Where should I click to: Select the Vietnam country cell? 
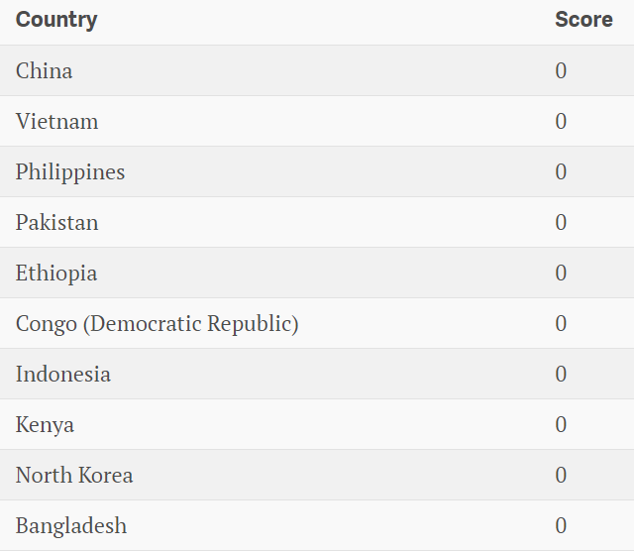[x=57, y=121]
